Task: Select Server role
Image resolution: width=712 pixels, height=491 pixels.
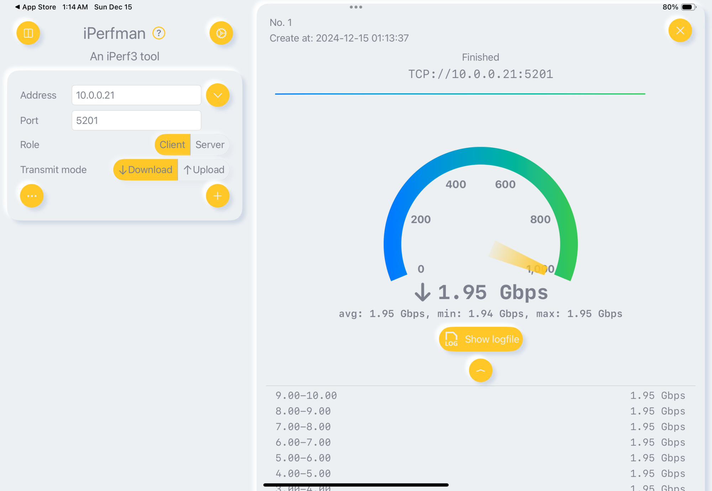Action: [x=210, y=145]
